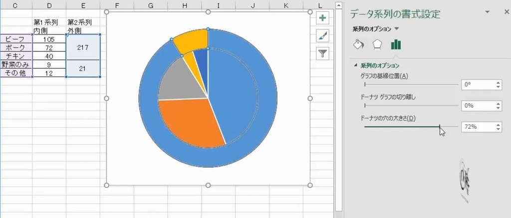Click the vertical scrollbar up arrow
This screenshot has width=511, height=218.
(339, 5)
